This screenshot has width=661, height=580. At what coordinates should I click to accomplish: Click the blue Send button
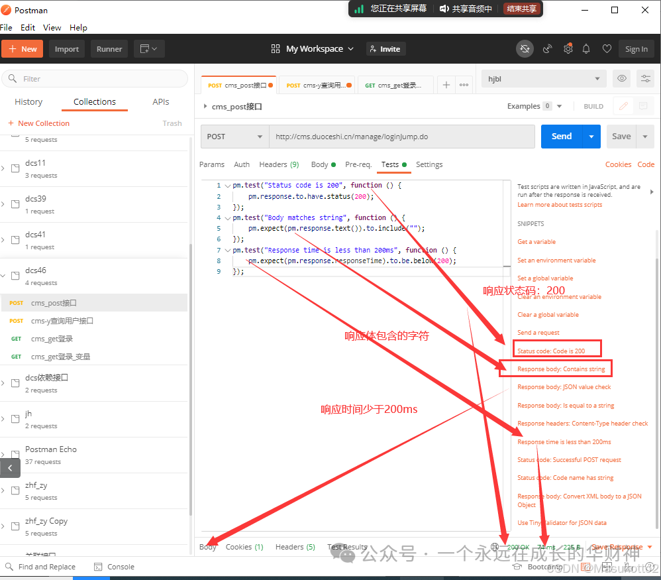click(x=562, y=137)
